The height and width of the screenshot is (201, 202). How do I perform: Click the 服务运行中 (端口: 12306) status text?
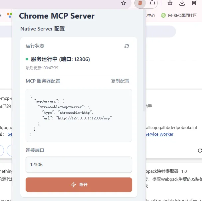[60, 59]
